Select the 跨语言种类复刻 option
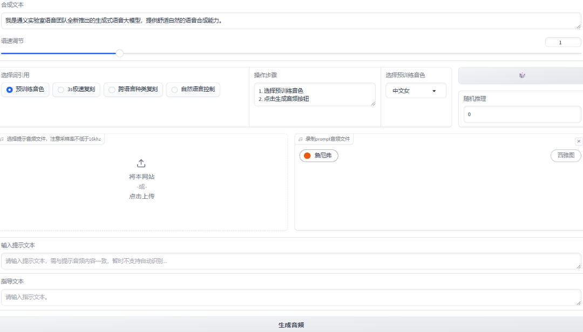Viewport: 583px width, 332px height. click(x=112, y=89)
